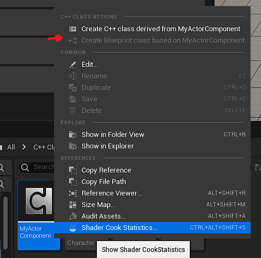Viewport: 261px width, 258px height.
Task: Select Delete in the context menu
Action: pyautogui.click(x=153, y=111)
